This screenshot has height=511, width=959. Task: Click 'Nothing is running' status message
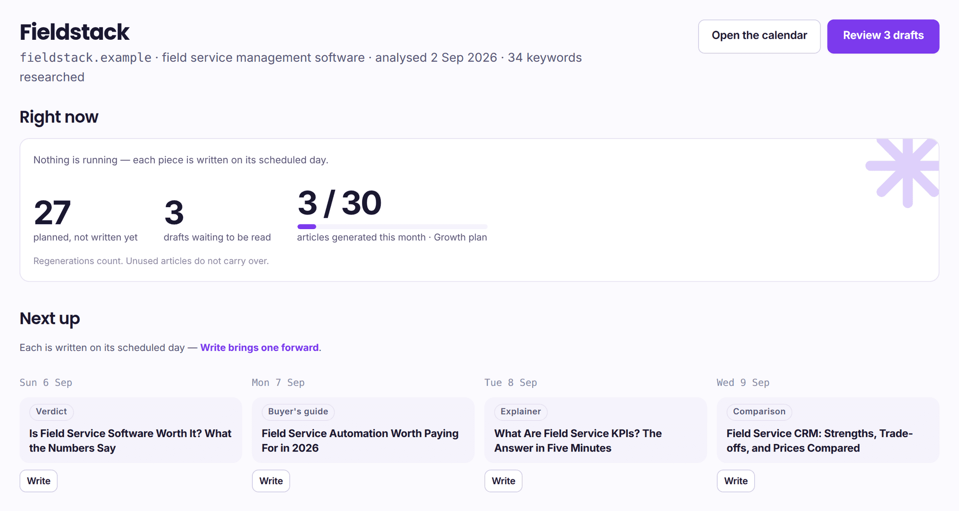point(181,160)
